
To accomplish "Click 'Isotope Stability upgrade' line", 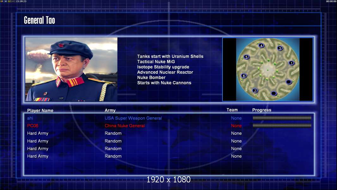I will (163, 67).
